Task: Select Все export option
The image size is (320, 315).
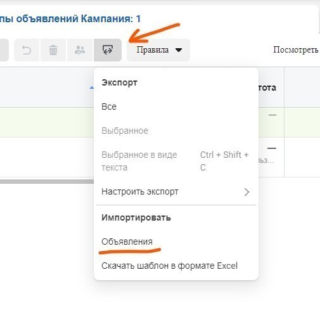Action: (x=176, y=106)
